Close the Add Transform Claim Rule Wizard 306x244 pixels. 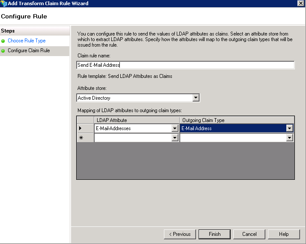(301, 3)
